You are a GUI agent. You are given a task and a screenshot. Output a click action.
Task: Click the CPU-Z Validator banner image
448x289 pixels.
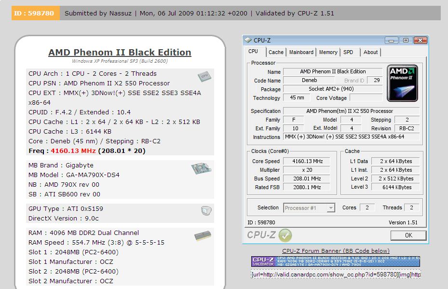(336, 261)
